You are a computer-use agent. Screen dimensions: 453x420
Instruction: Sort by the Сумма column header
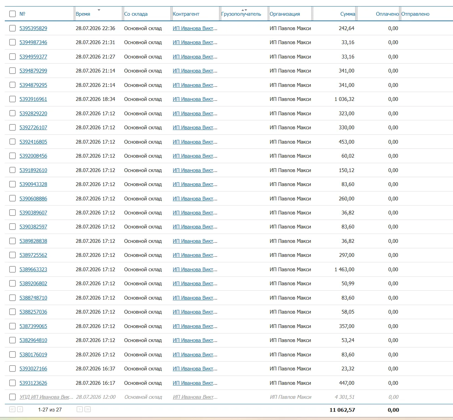point(348,14)
